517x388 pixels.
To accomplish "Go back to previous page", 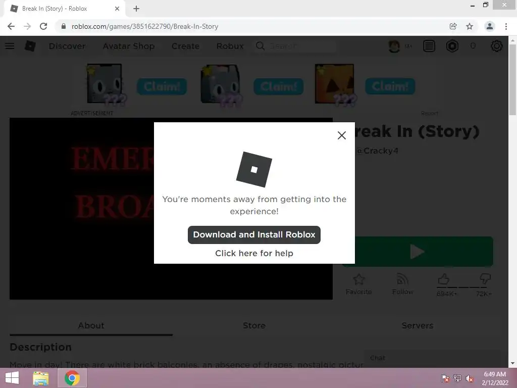I will tap(11, 26).
